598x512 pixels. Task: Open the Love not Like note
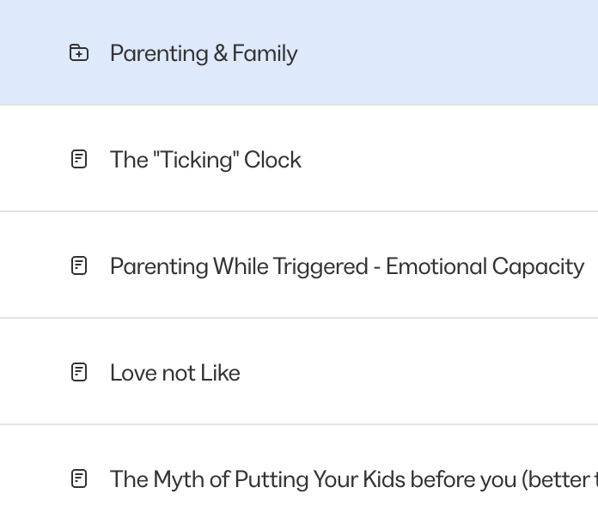(175, 373)
